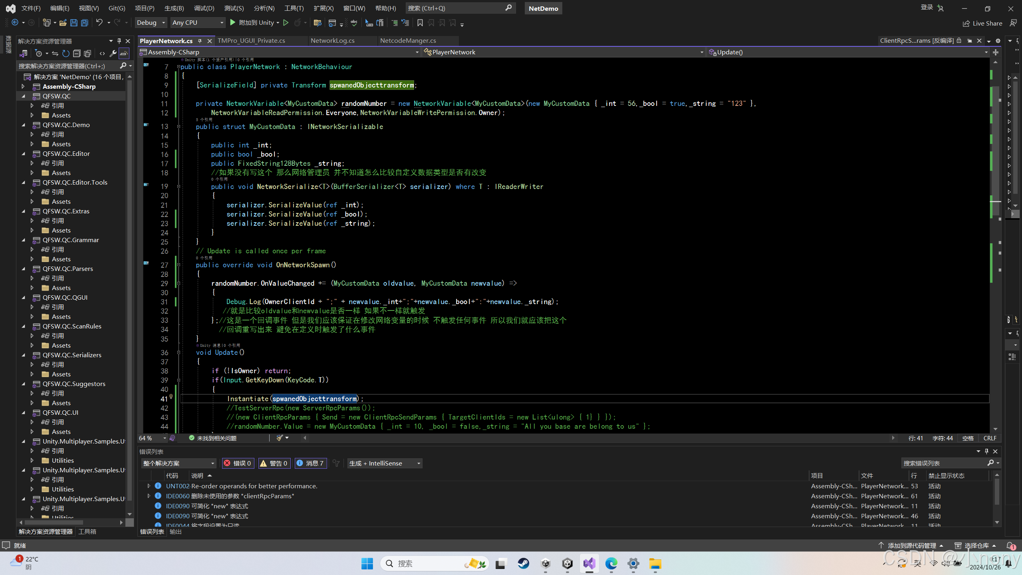Viewport: 1022px width, 575px height.
Task: Open the Any CPU platform dropdown
Action: 197,23
